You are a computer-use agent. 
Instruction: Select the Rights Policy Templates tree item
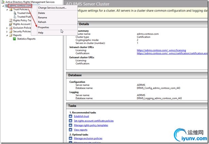coord(22,20)
